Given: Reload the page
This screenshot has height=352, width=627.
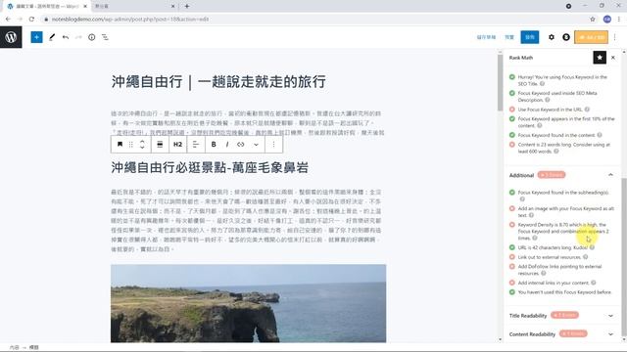Looking at the screenshot, I should click(31, 20).
